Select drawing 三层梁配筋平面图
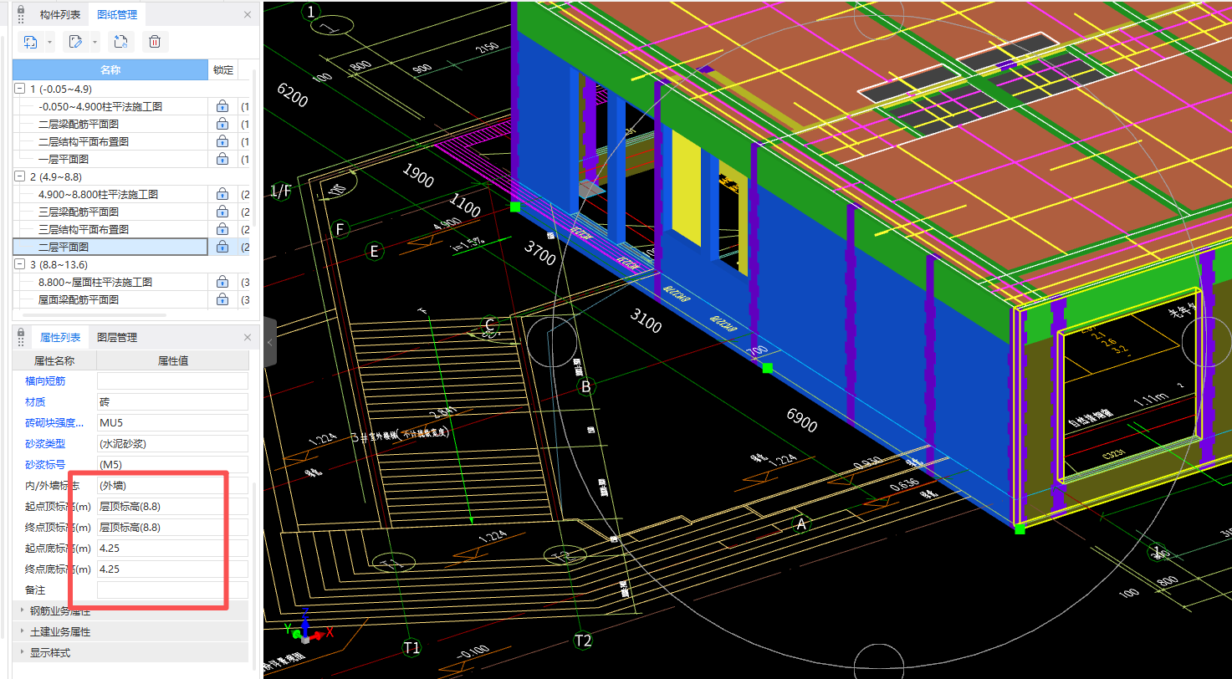The image size is (1232, 679). pos(77,212)
